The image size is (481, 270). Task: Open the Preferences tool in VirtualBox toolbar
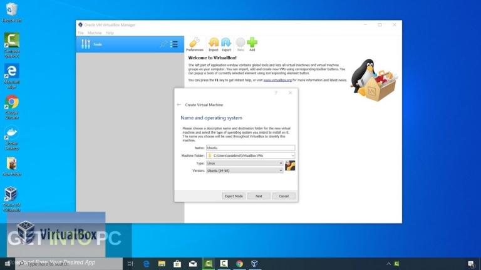click(x=195, y=44)
